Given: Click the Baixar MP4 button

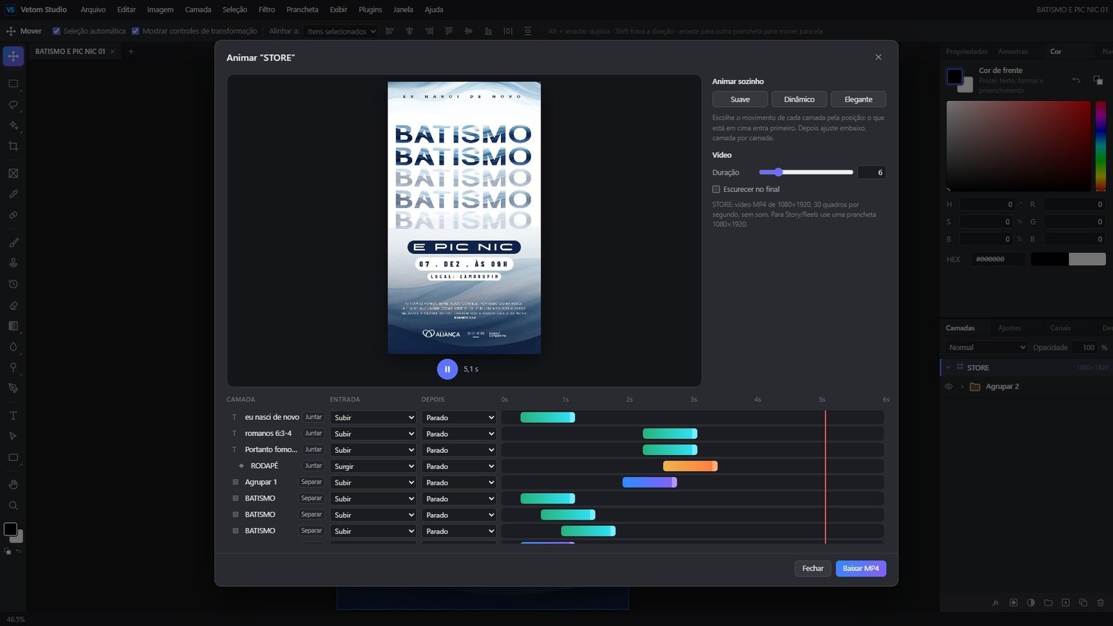Looking at the screenshot, I should pos(860,568).
